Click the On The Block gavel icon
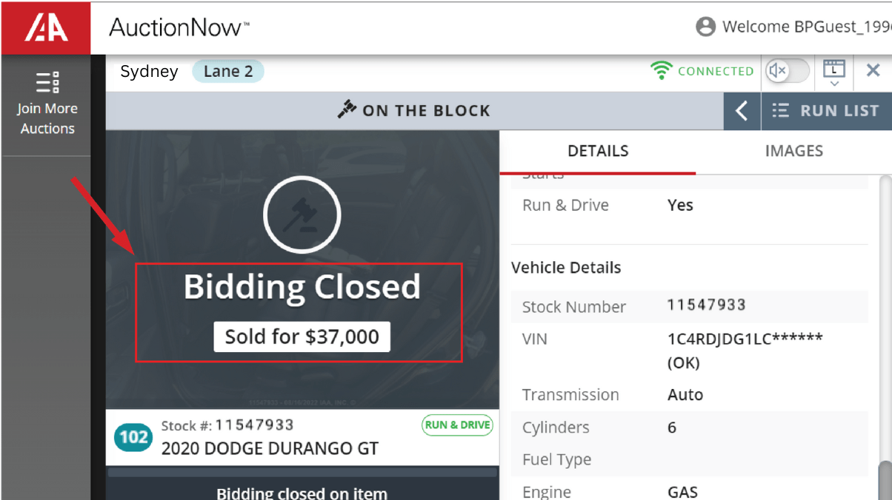The height and width of the screenshot is (500, 892). [x=347, y=110]
